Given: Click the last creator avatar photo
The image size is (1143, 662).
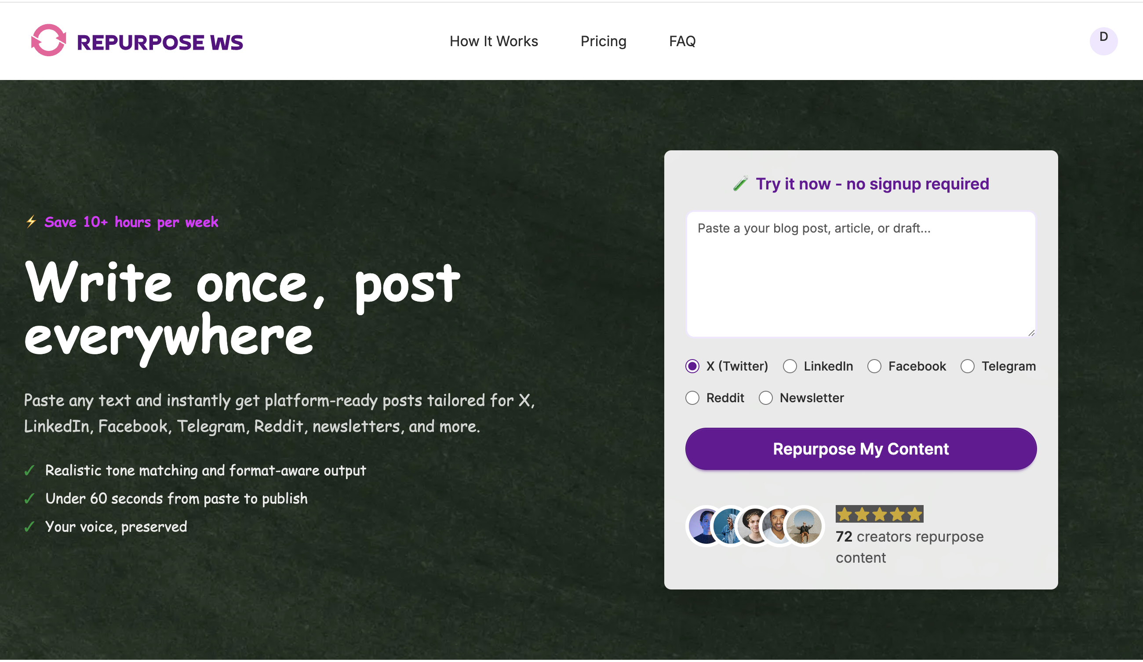Looking at the screenshot, I should pos(804,526).
